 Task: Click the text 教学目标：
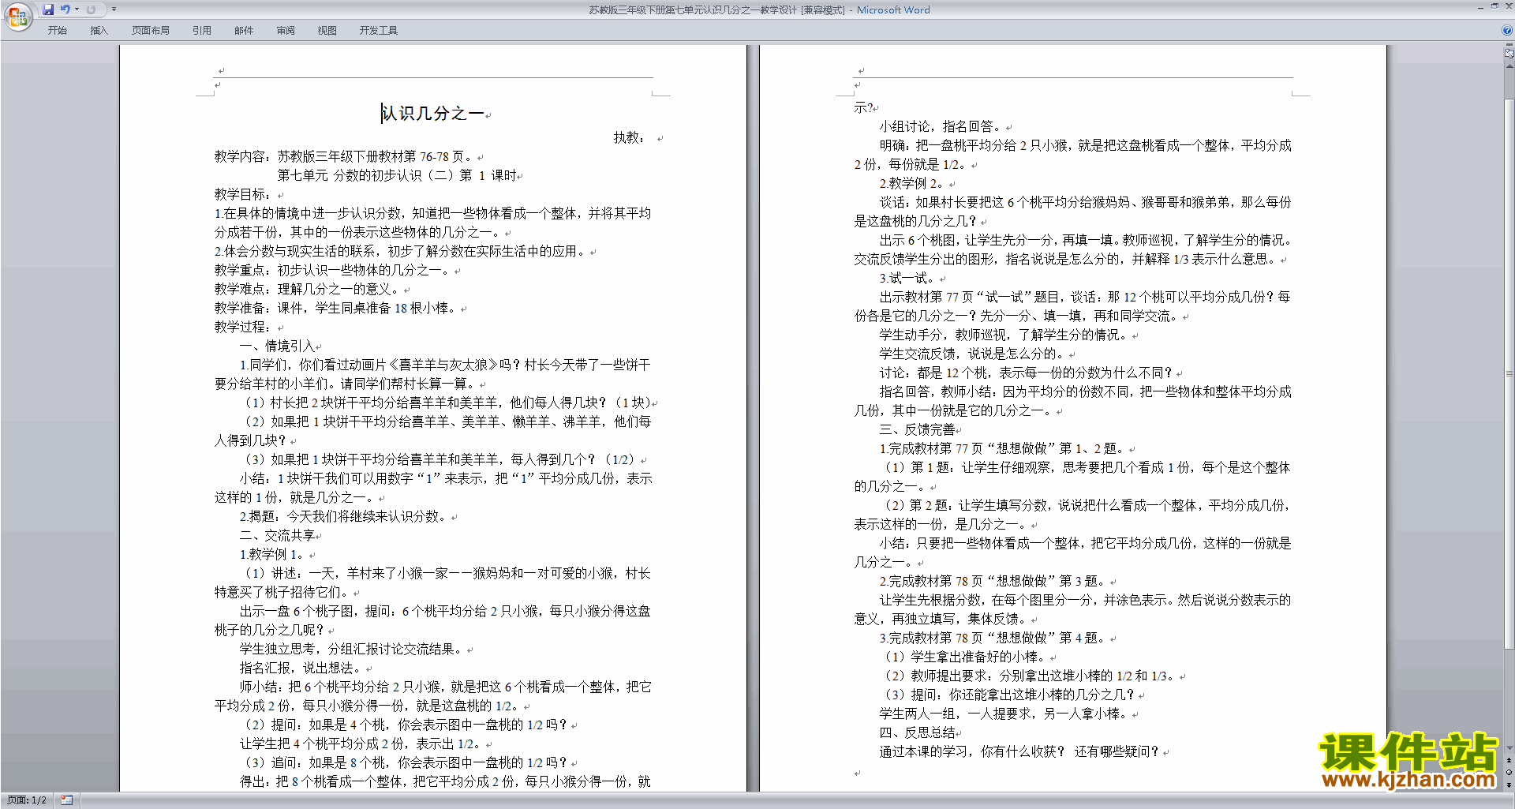coord(242,194)
